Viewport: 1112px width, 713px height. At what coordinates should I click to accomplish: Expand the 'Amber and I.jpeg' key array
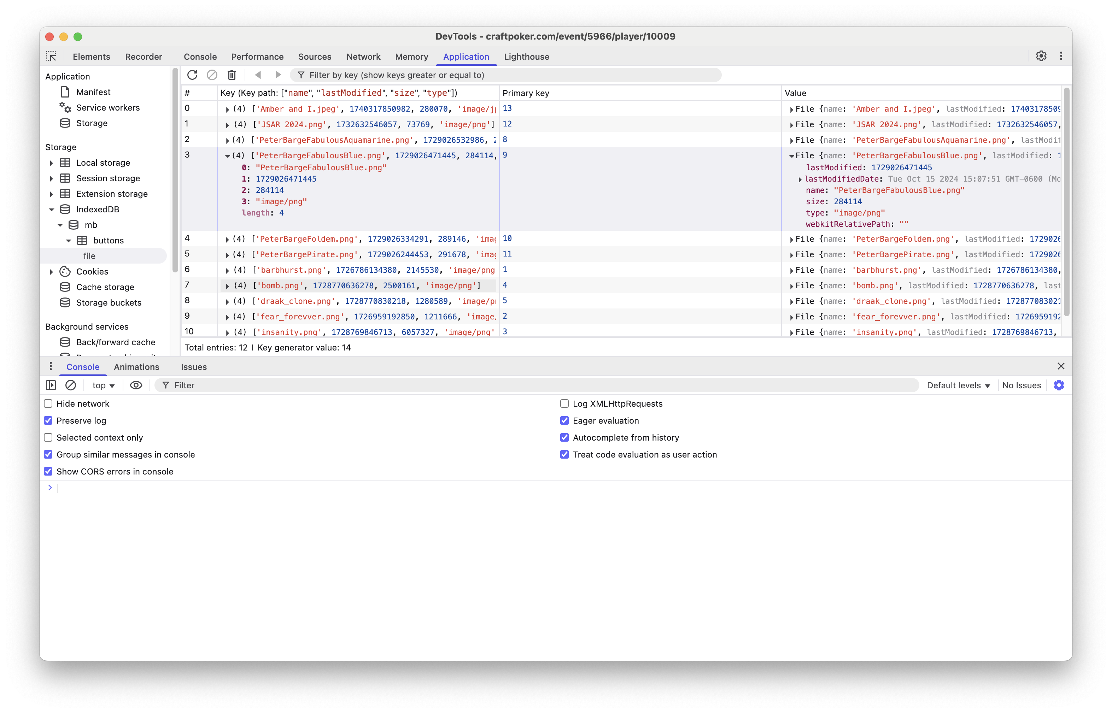(227, 110)
